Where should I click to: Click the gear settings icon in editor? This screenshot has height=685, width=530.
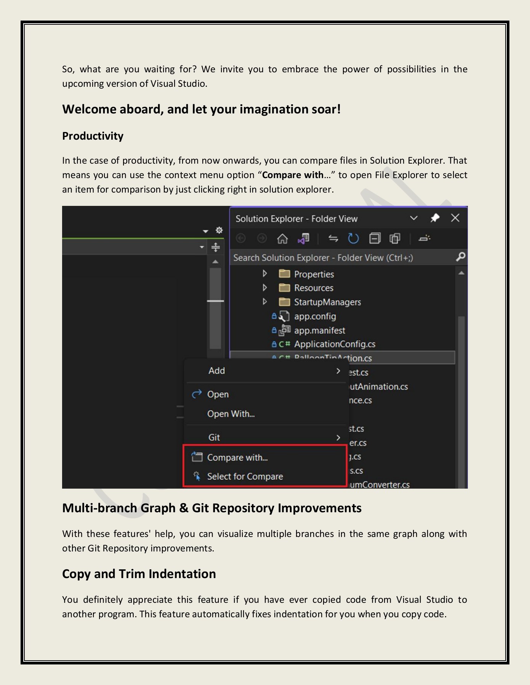pos(219,230)
